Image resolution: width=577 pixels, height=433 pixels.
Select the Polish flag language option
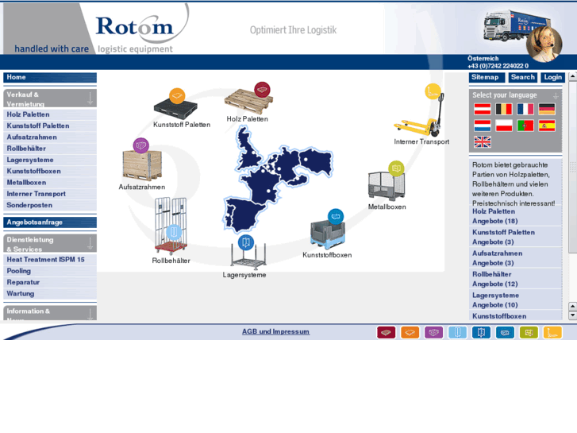(x=504, y=126)
